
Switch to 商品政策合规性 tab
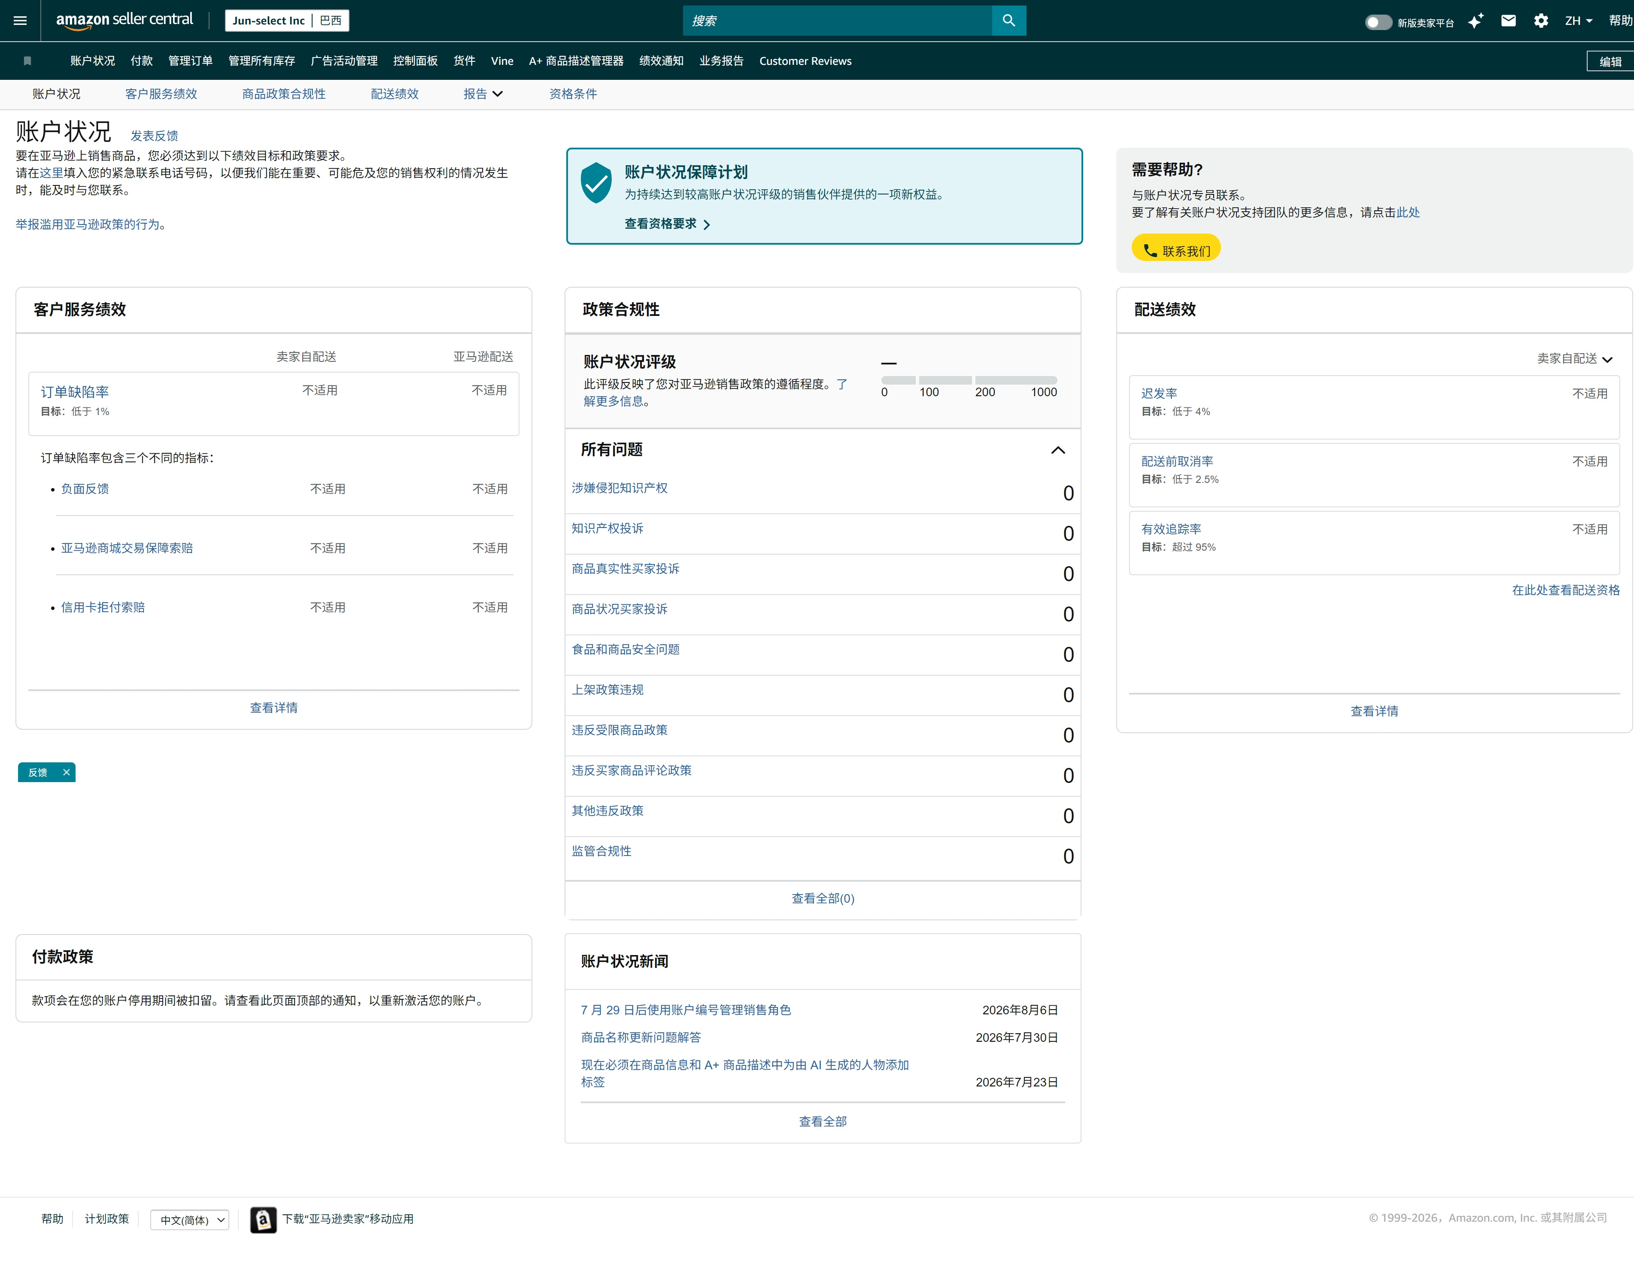click(283, 94)
